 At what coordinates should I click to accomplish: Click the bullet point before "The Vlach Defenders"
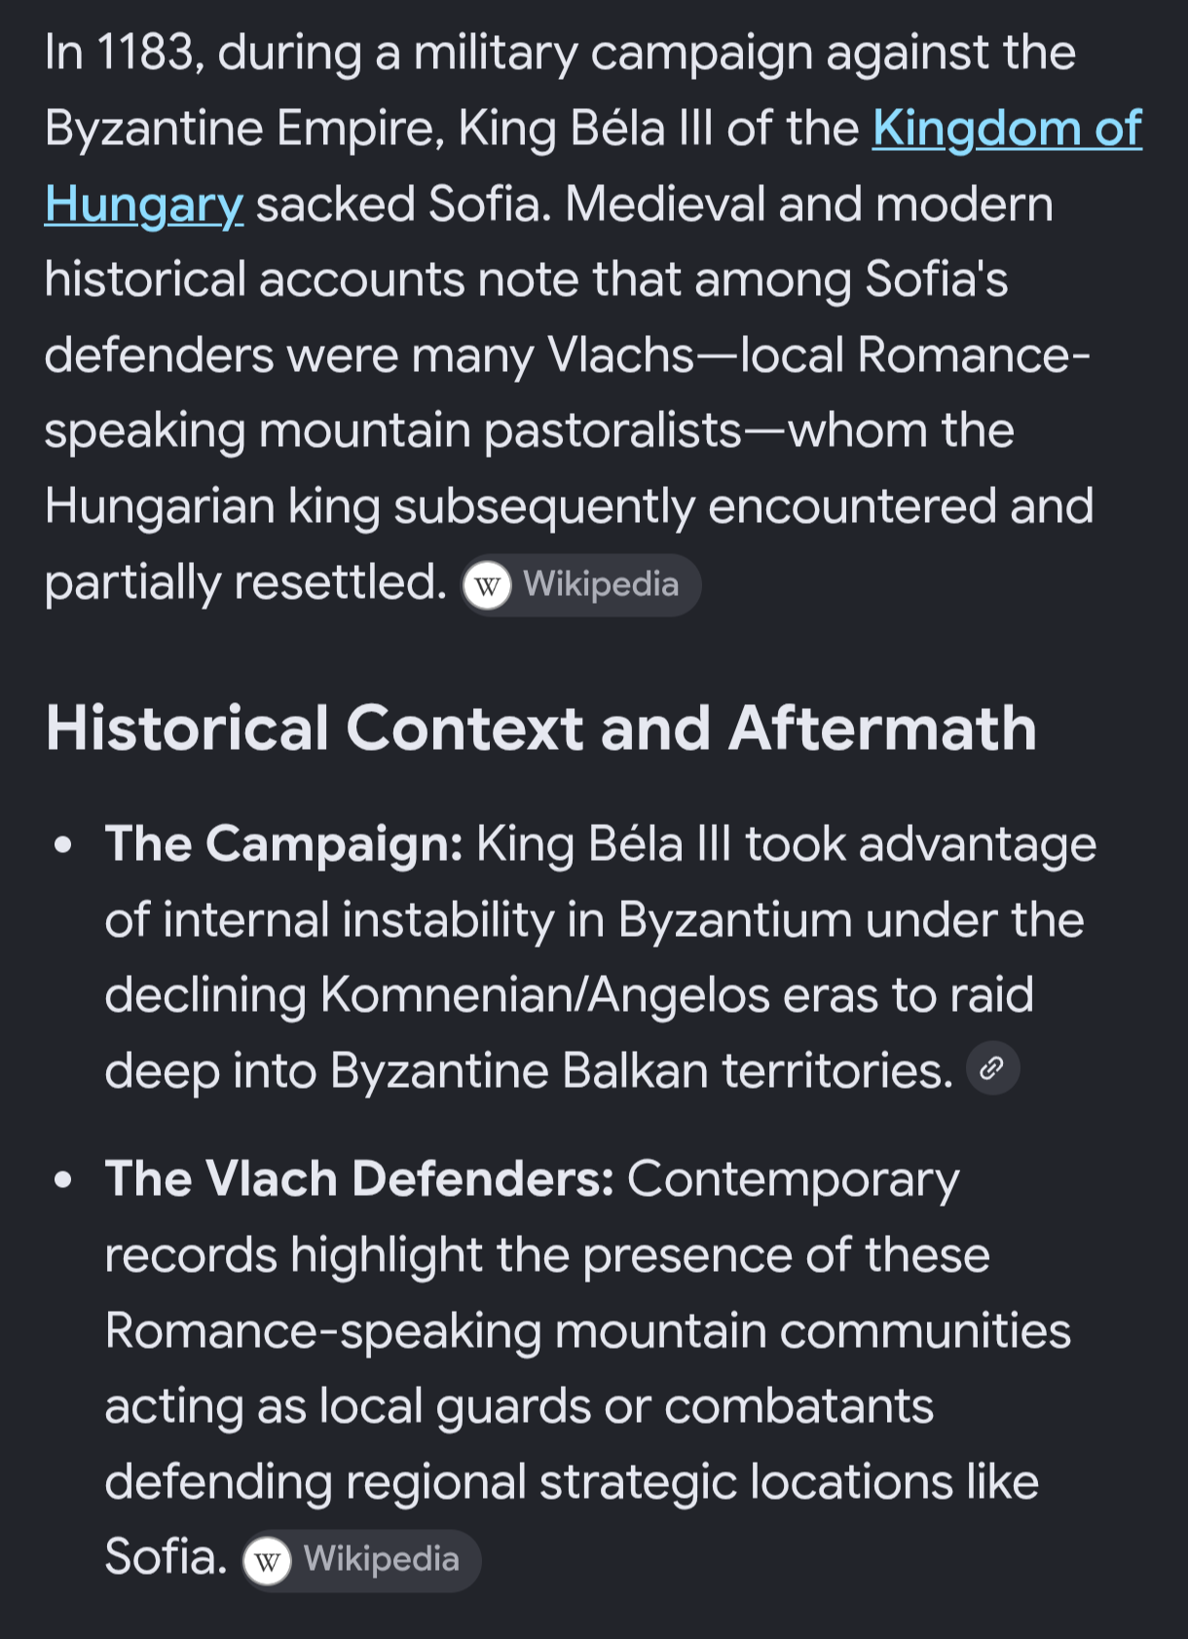[64, 1180]
